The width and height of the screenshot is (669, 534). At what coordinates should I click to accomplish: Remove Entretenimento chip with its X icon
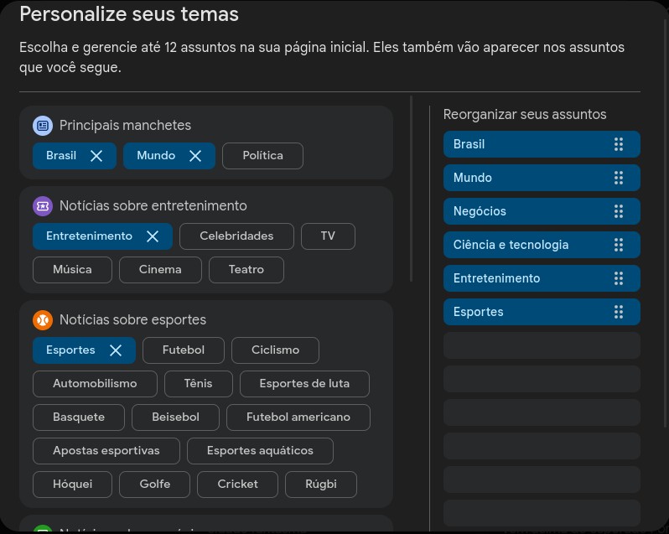pyautogui.click(x=153, y=236)
